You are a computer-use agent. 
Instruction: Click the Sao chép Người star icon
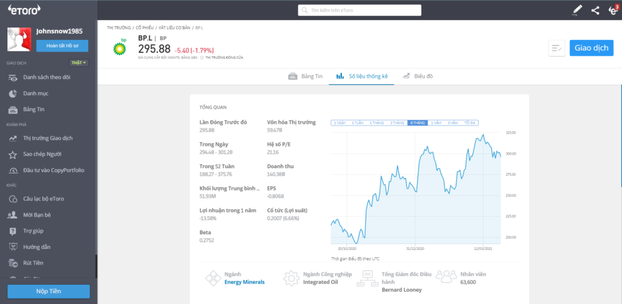point(13,154)
